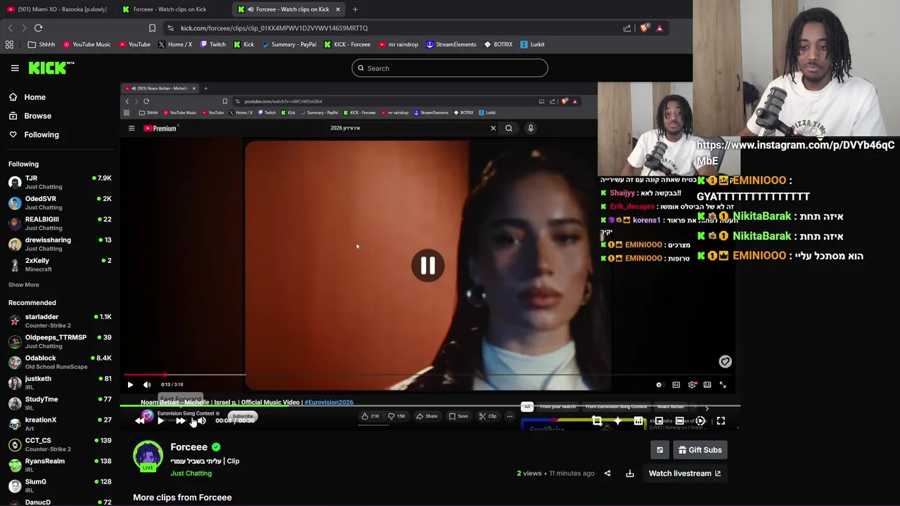Switch to the Miami XO - Bazooka YouTube tab
Screen dimensions: 900x506
coord(58,9)
